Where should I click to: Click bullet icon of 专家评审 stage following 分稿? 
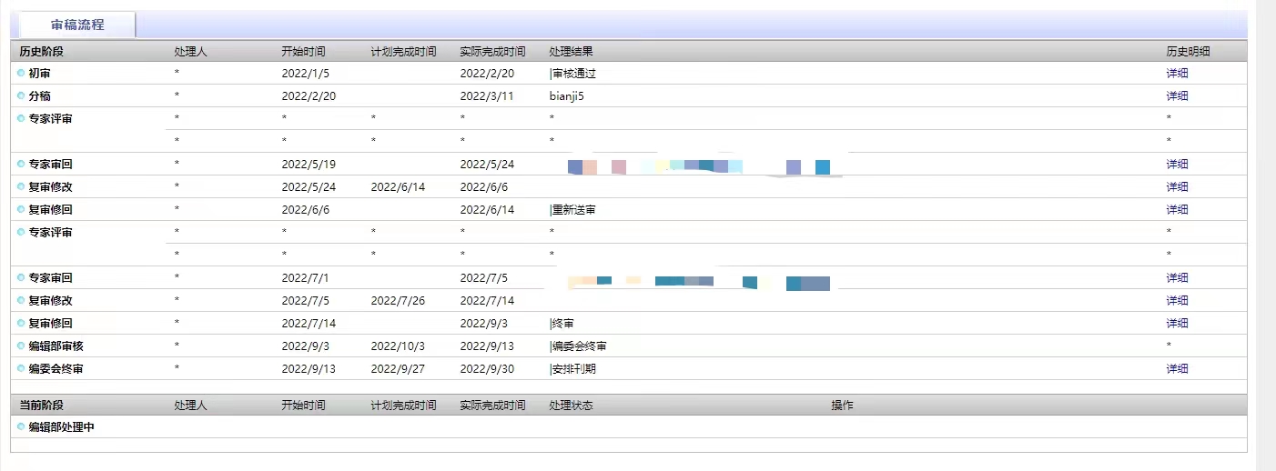coord(21,118)
